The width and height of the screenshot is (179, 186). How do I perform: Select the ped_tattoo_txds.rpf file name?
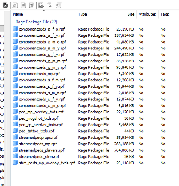37,131
